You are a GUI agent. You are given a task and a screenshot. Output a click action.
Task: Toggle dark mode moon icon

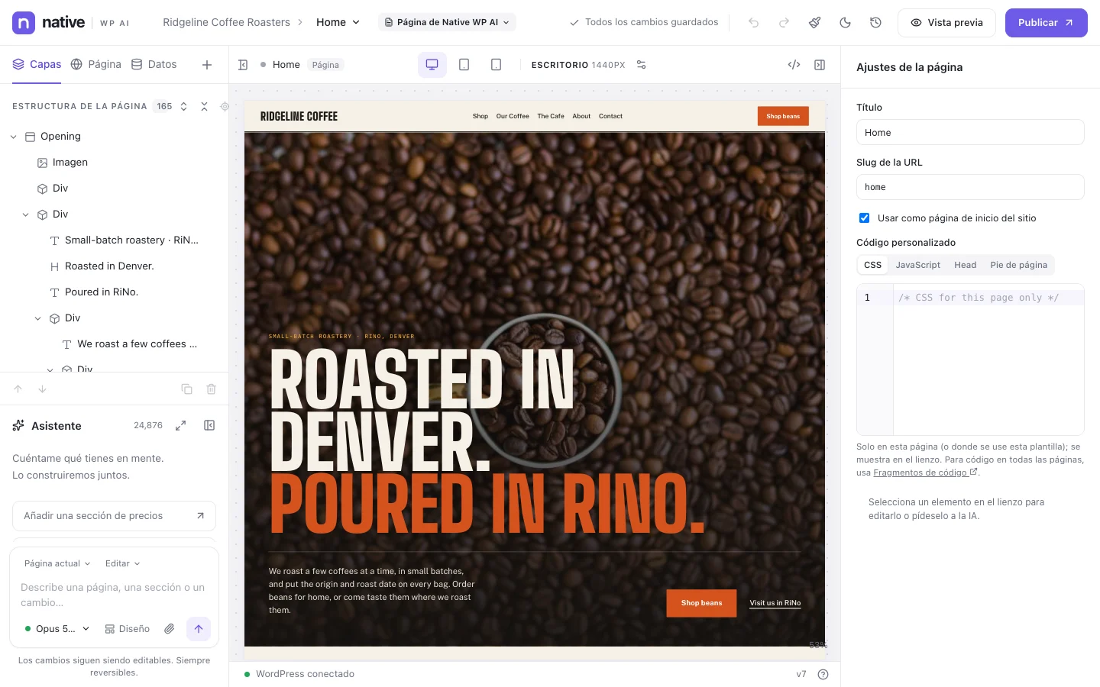pyautogui.click(x=846, y=23)
